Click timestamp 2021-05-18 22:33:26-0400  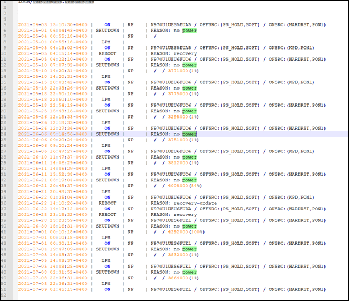click(x=53, y=88)
